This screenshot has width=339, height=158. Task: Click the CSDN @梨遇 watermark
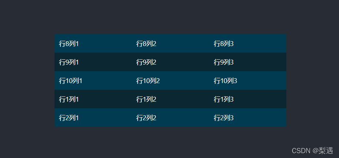click(x=312, y=151)
